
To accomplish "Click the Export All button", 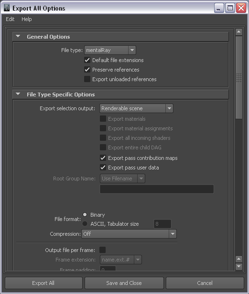I will [x=43, y=283].
